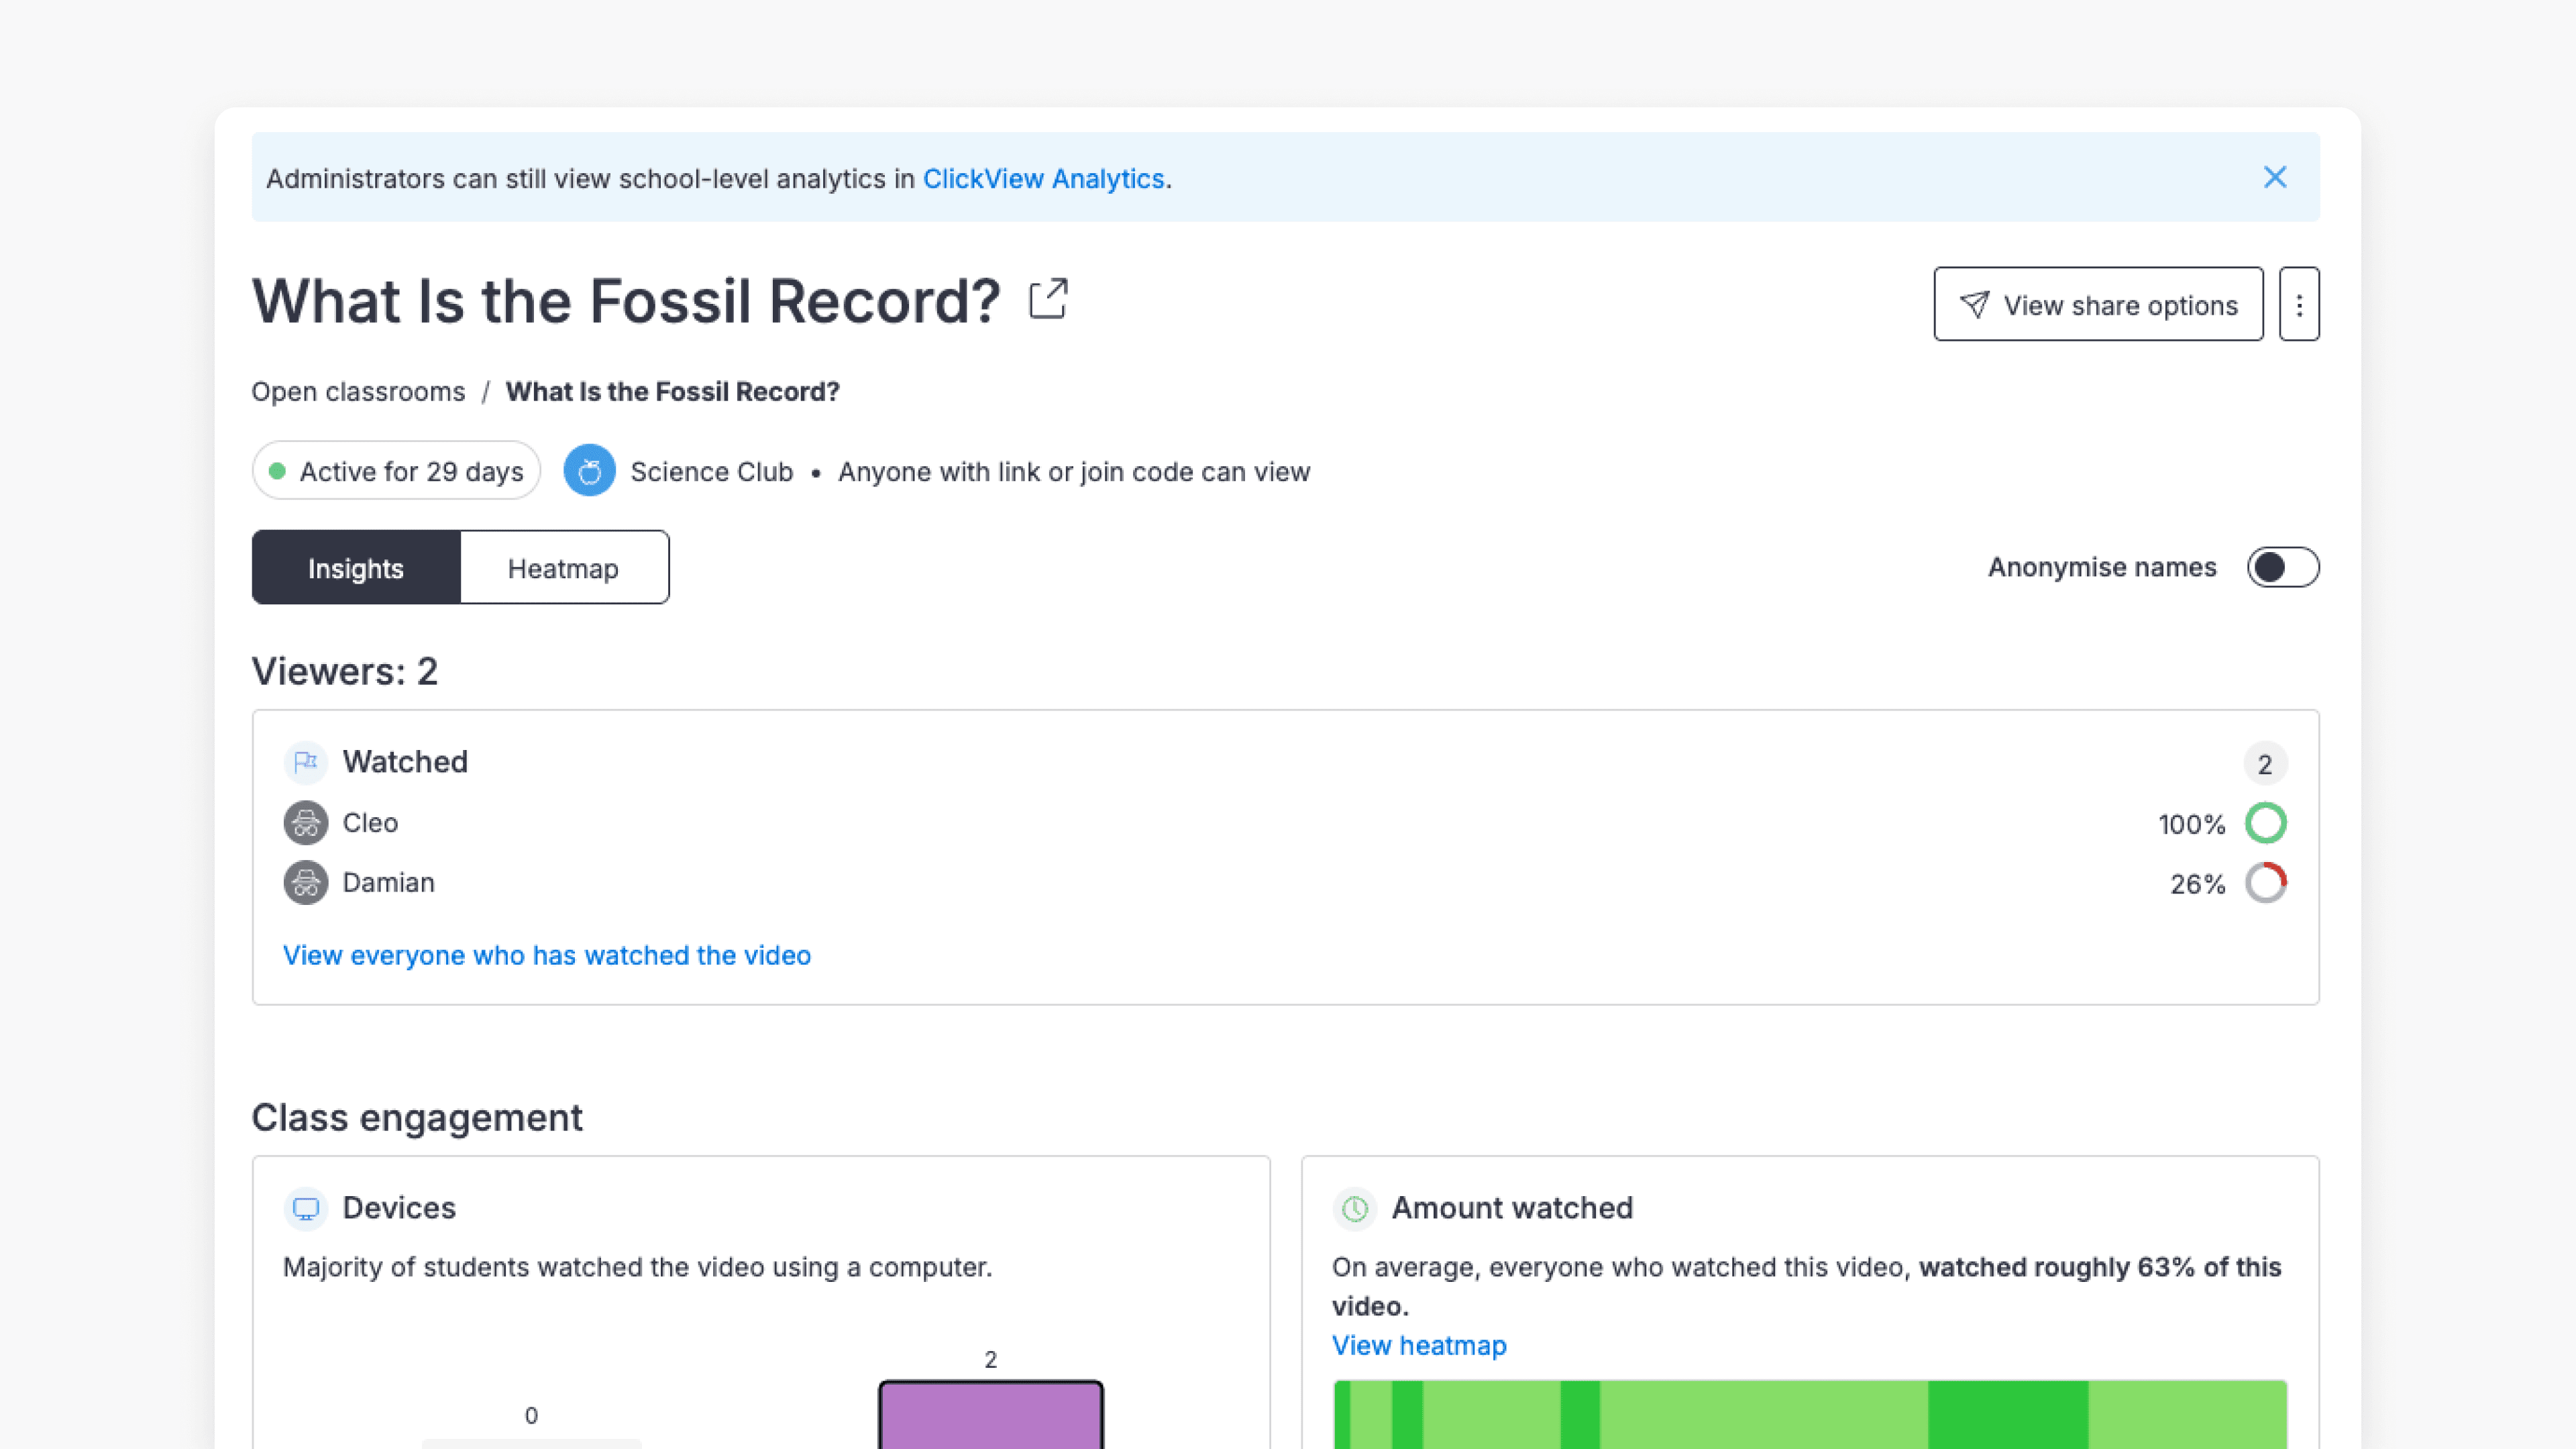Viewport: 2576px width, 1449px height.
Task: Click the name Cleo in Watched list
Action: (370, 823)
